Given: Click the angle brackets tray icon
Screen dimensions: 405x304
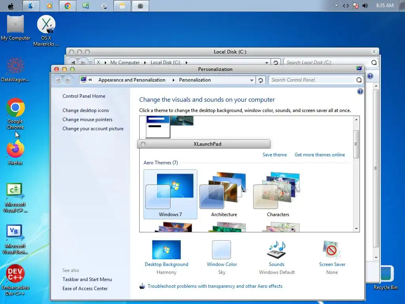Looking at the screenshot, I should coord(346,6).
